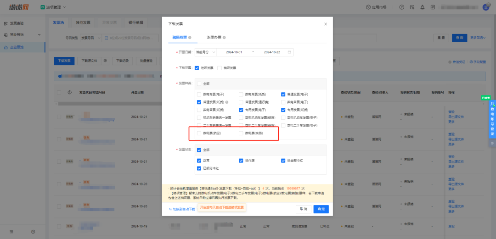Click the user avatar icon at top right
The image size is (496, 239).
point(486,7)
